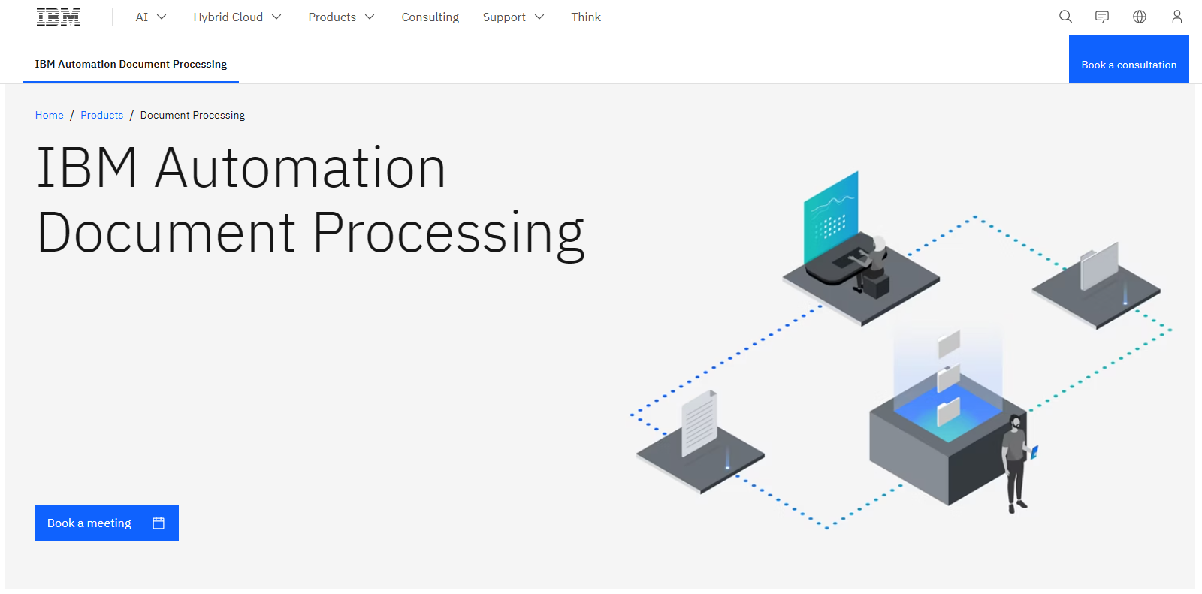Viewport: 1202px width, 594px height.
Task: Click the IBM Automation Document Processing heading
Action: click(x=310, y=201)
